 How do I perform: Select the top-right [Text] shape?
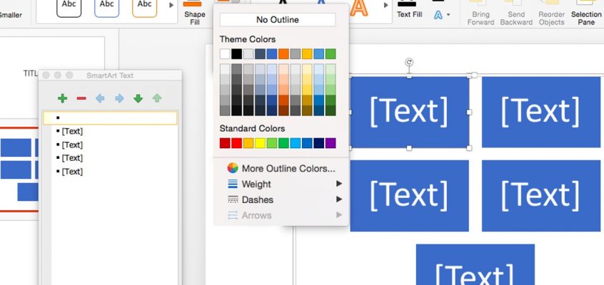click(x=541, y=112)
